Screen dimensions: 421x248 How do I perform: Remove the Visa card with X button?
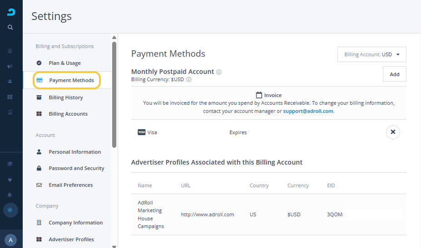coord(393,132)
